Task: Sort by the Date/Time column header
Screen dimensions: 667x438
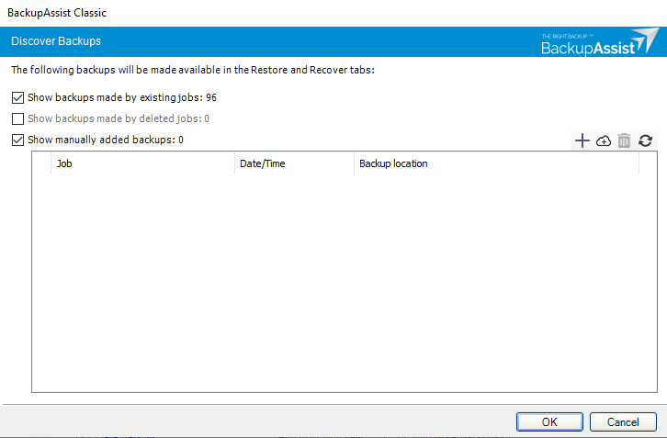Action: [293, 163]
